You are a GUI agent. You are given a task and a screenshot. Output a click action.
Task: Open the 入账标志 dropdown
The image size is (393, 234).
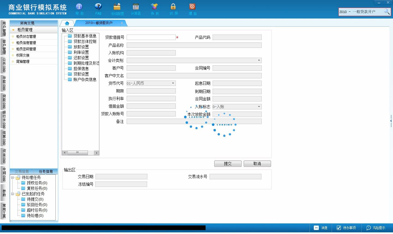259,107
